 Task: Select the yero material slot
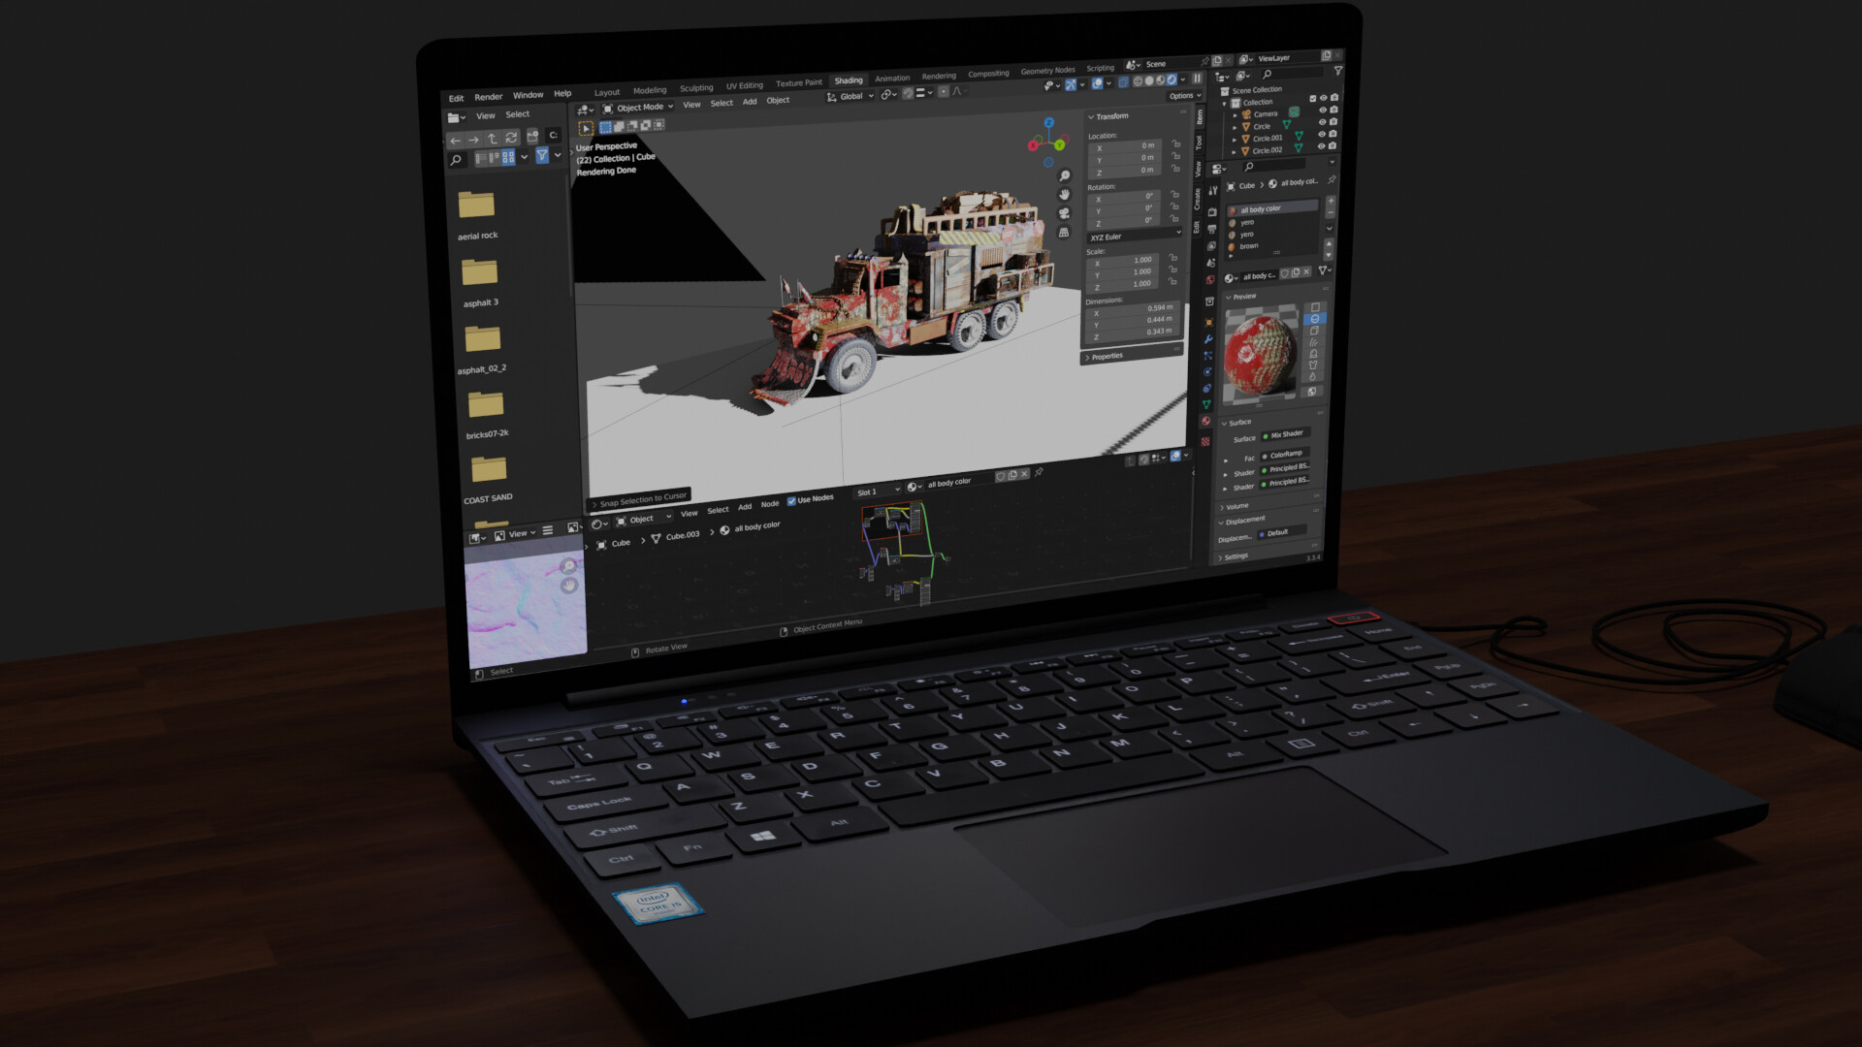click(1251, 221)
